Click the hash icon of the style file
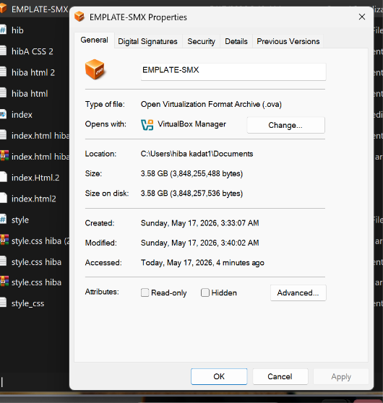Image resolution: width=383 pixels, height=403 pixels. (x=3, y=220)
